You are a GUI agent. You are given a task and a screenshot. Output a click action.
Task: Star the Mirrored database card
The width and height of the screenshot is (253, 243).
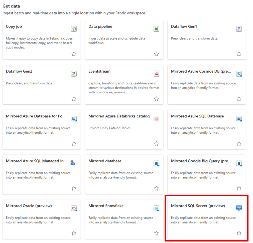click(x=156, y=188)
